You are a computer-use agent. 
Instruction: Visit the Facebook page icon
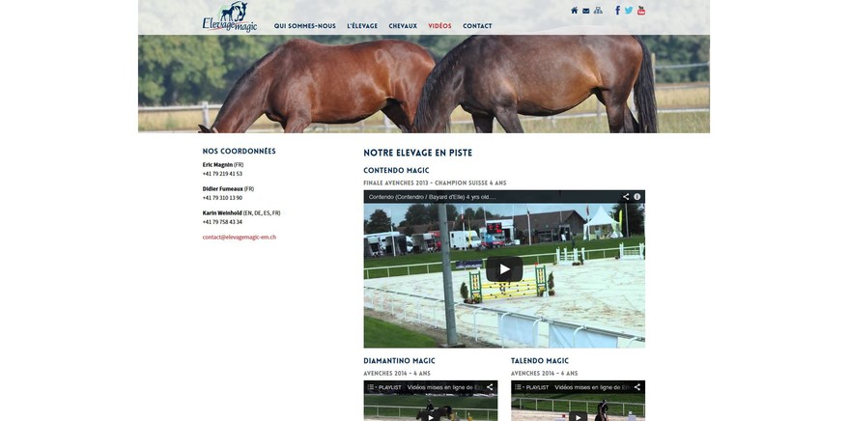pyautogui.click(x=617, y=11)
